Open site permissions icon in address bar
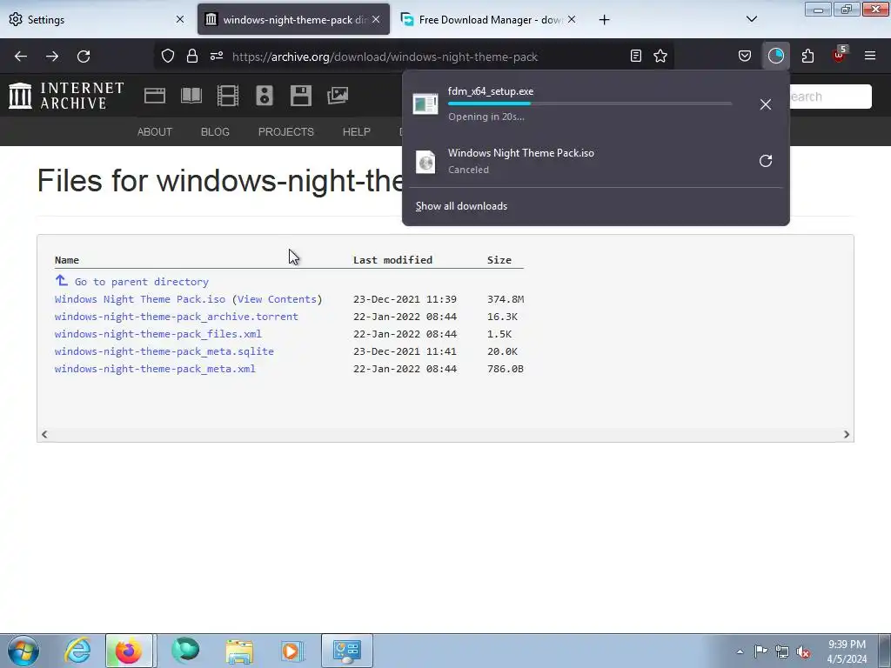Screen dimensions: 891x668 [217, 57]
